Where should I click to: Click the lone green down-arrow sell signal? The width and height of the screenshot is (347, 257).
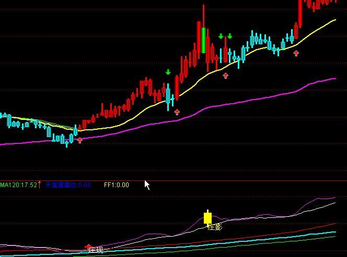tap(168, 72)
